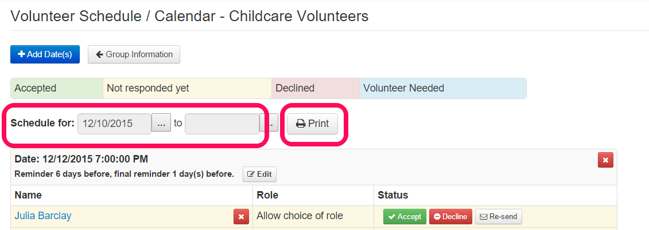Accept the request for Julia Barclay
This screenshot has width=649, height=230.
405,216
